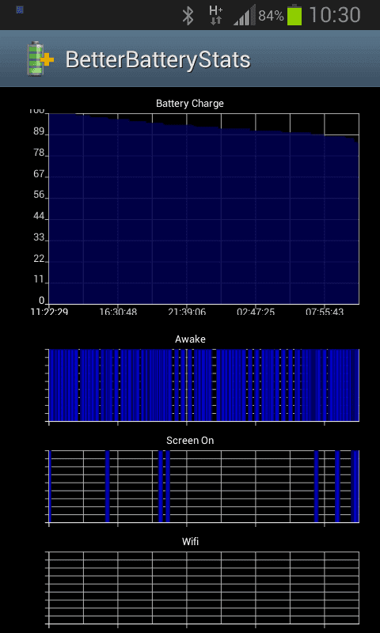Tap the Screen On graph title
The width and height of the screenshot is (380, 633).
(190, 440)
